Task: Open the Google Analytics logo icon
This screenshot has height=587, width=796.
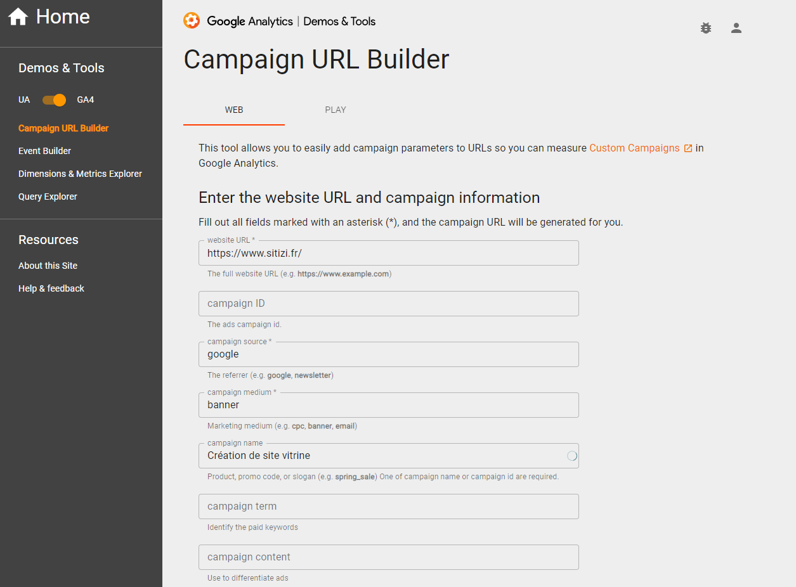Action: 191,20
